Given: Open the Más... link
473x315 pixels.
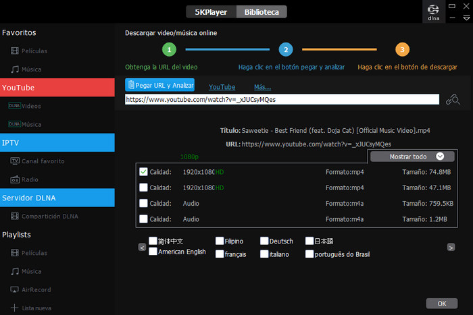Looking at the screenshot, I should pos(262,87).
